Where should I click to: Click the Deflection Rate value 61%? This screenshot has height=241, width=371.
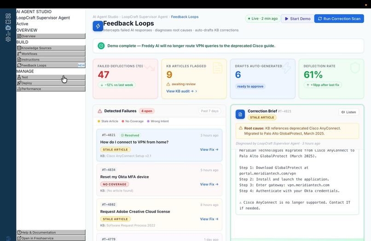tap(313, 75)
